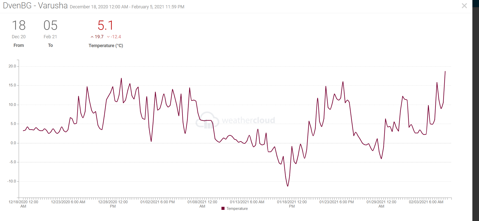Click the final peak at chart's right end
This screenshot has width=479, height=221.
(445, 72)
